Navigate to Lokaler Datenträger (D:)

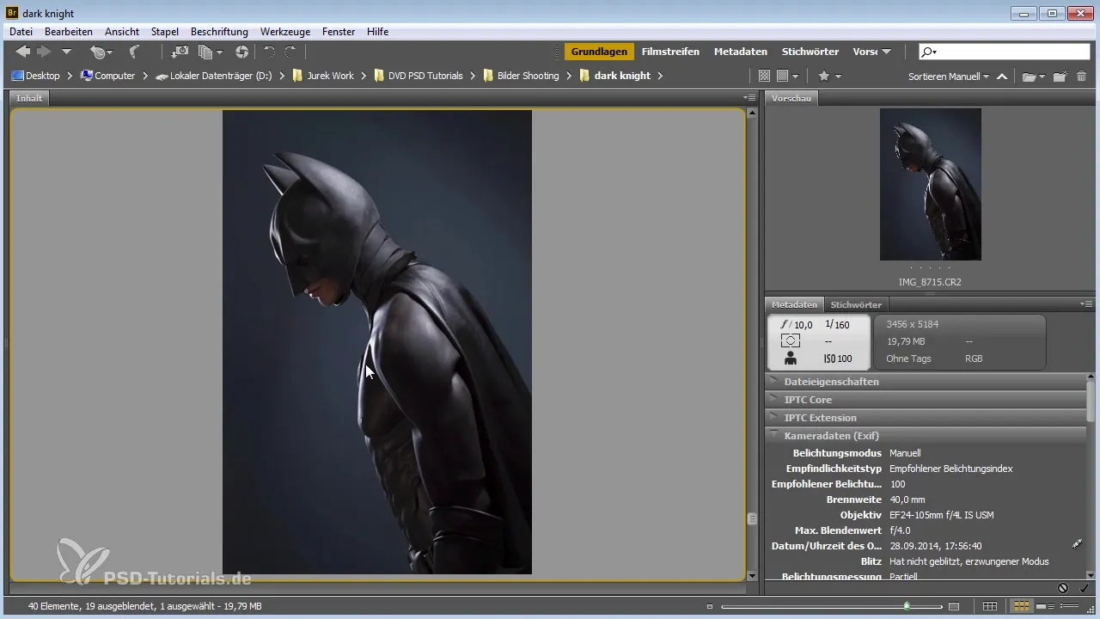click(x=213, y=76)
